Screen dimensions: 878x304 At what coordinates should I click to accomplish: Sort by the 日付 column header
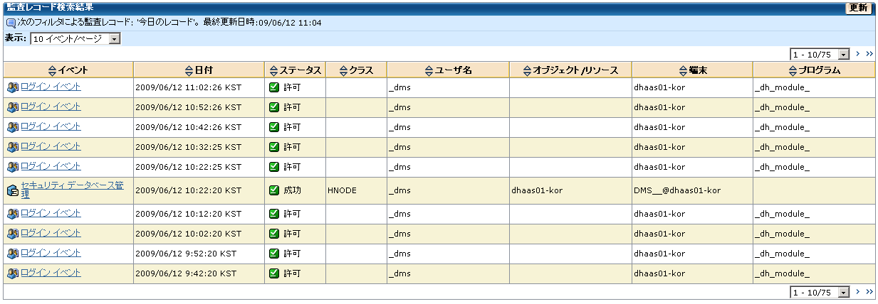click(199, 70)
